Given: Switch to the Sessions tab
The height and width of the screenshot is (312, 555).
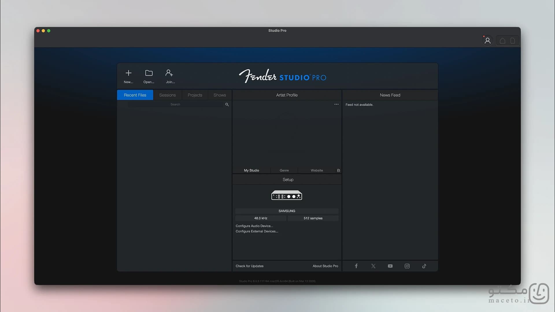Looking at the screenshot, I should (x=167, y=95).
